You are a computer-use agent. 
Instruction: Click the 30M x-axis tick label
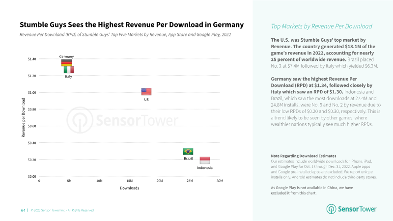point(220,181)
